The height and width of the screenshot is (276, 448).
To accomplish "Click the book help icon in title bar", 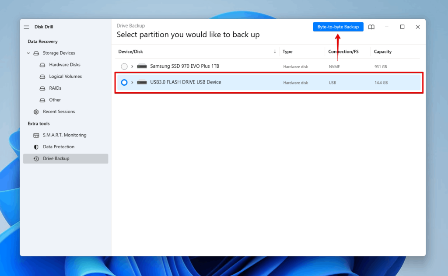I will point(371,27).
